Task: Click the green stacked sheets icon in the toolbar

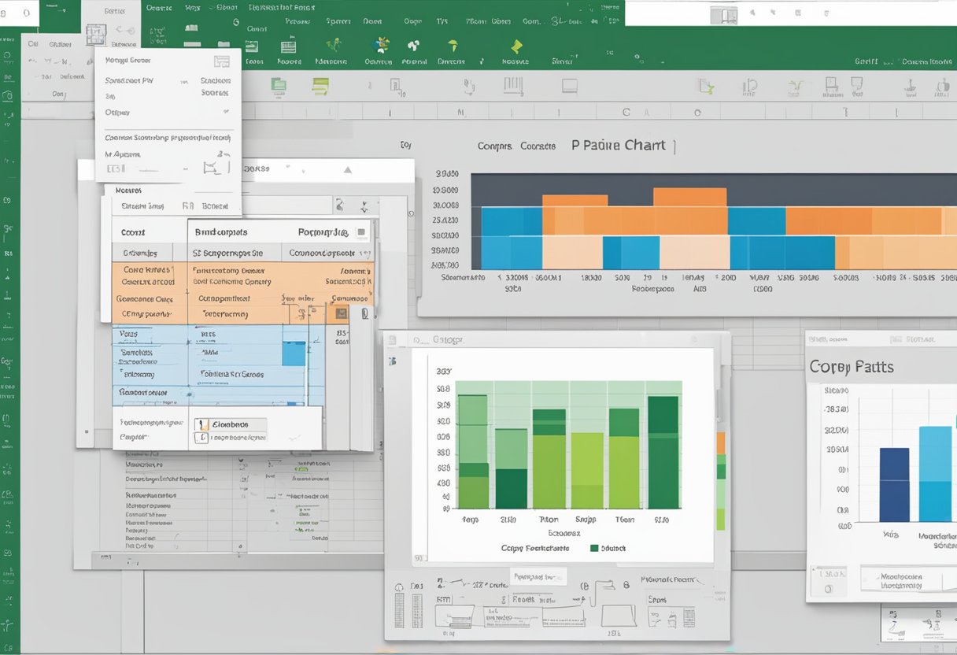Action: [x=278, y=85]
